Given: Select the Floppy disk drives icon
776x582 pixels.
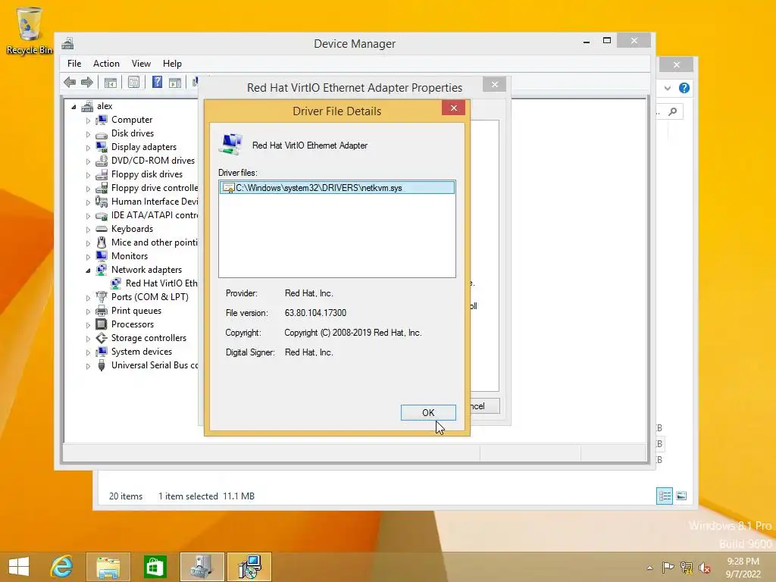Looking at the screenshot, I should (102, 174).
